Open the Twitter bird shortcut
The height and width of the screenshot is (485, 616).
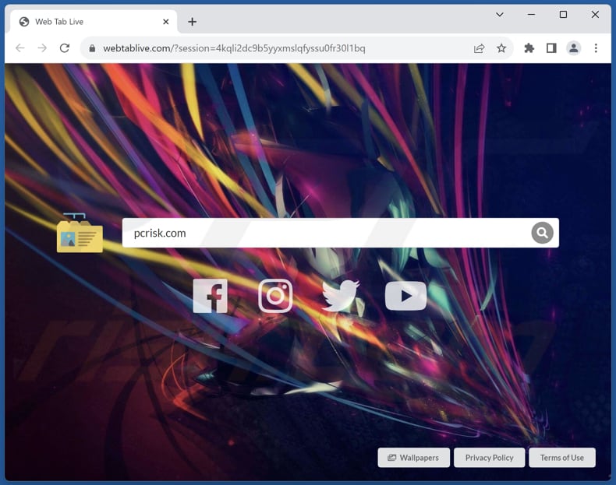tap(340, 295)
